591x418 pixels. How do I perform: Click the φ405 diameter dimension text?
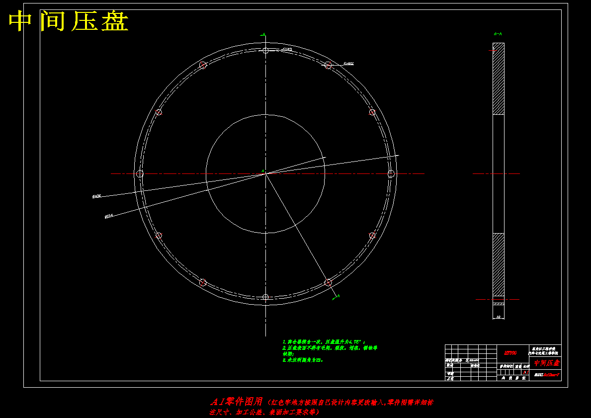coord(97,196)
